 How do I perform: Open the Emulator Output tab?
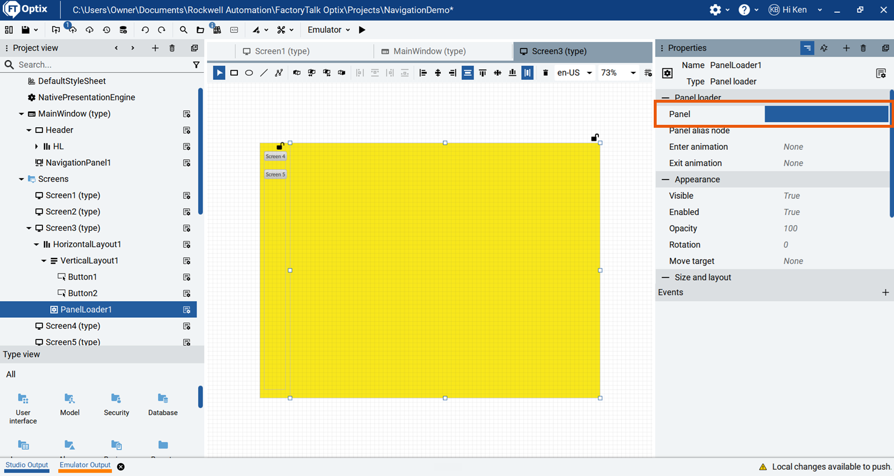tap(85, 466)
